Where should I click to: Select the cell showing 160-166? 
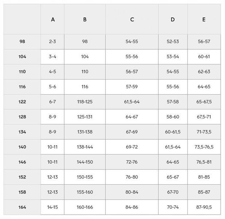pos(85,207)
